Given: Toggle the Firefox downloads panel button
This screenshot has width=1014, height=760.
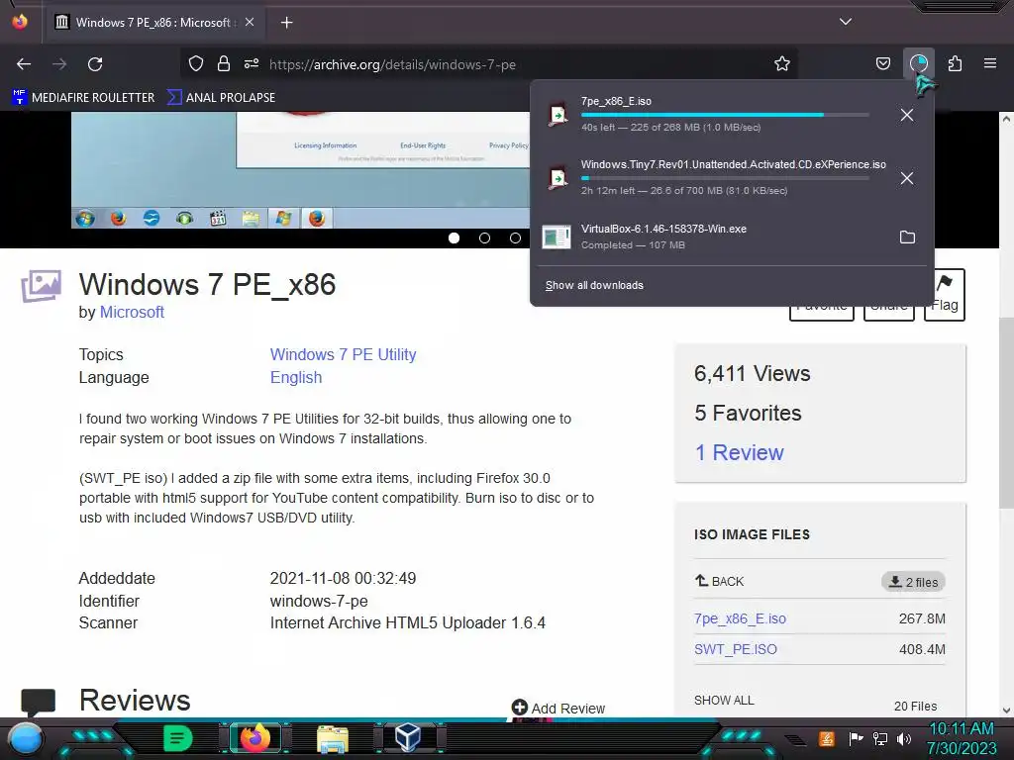Looking at the screenshot, I should (x=918, y=63).
